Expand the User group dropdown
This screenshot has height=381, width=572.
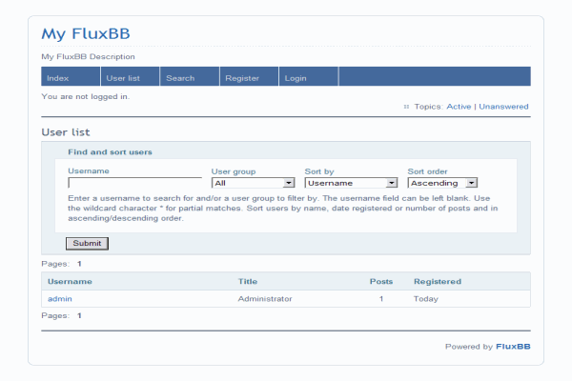point(253,183)
